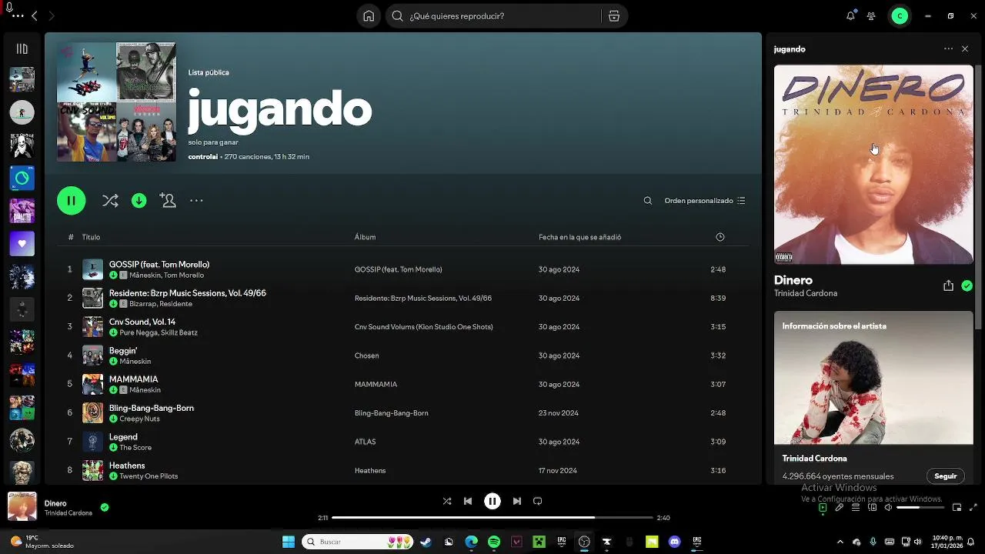Open Windows Start button

[289, 542]
